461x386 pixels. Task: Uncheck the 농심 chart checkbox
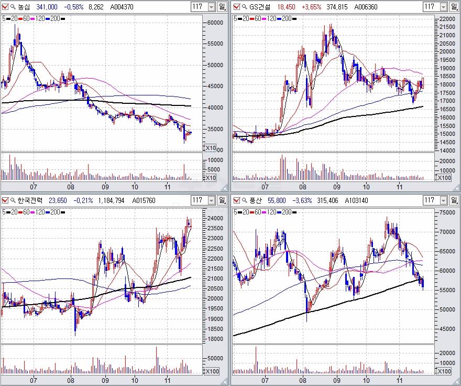pyautogui.click(x=5, y=7)
